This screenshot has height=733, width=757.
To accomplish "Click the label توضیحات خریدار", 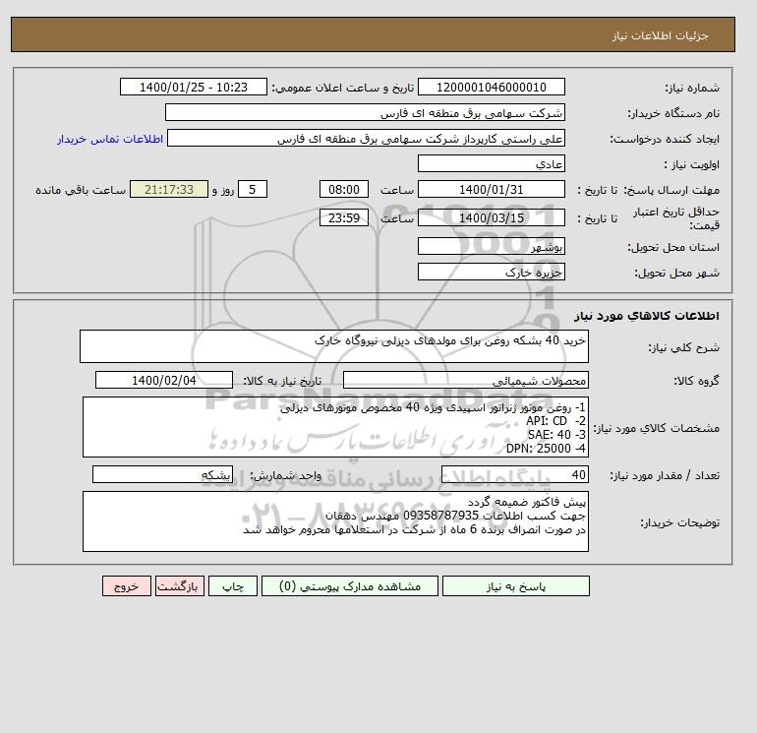I will [x=679, y=522].
